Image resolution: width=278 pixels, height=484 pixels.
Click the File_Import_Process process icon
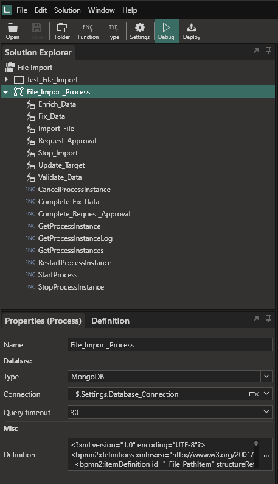(18, 91)
